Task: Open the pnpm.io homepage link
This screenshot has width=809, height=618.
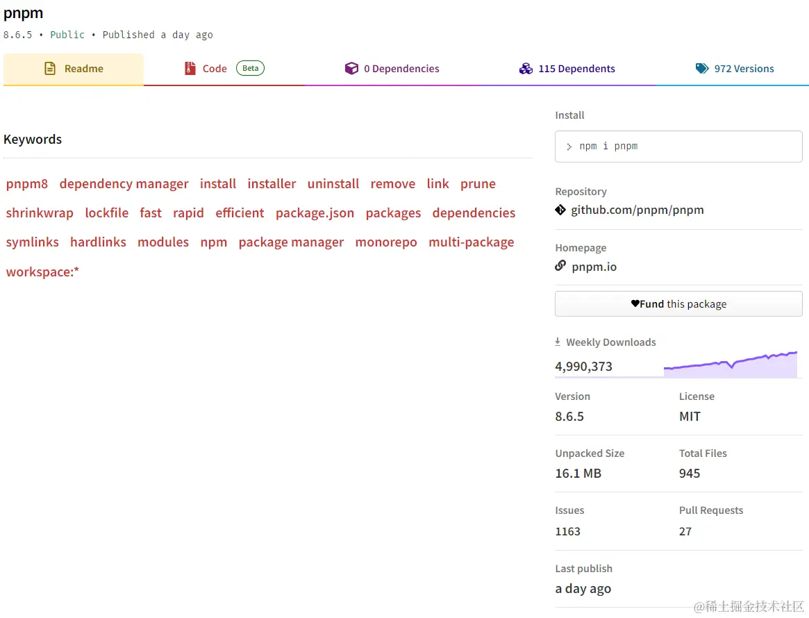Action: click(594, 267)
